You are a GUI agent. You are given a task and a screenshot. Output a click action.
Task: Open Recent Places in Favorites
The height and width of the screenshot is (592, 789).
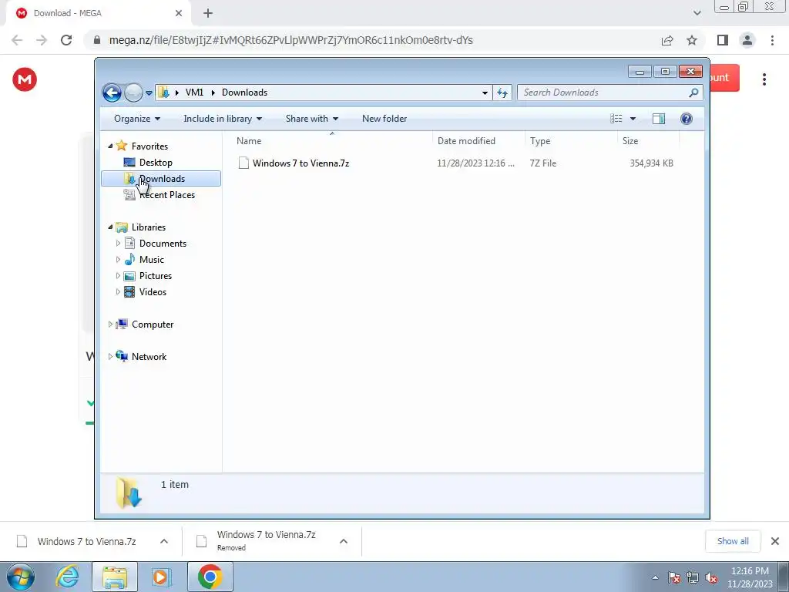[x=166, y=195]
